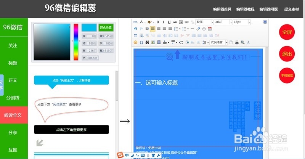Insert a table using table icon
This screenshot has height=159, width=305.
click(x=136, y=35)
